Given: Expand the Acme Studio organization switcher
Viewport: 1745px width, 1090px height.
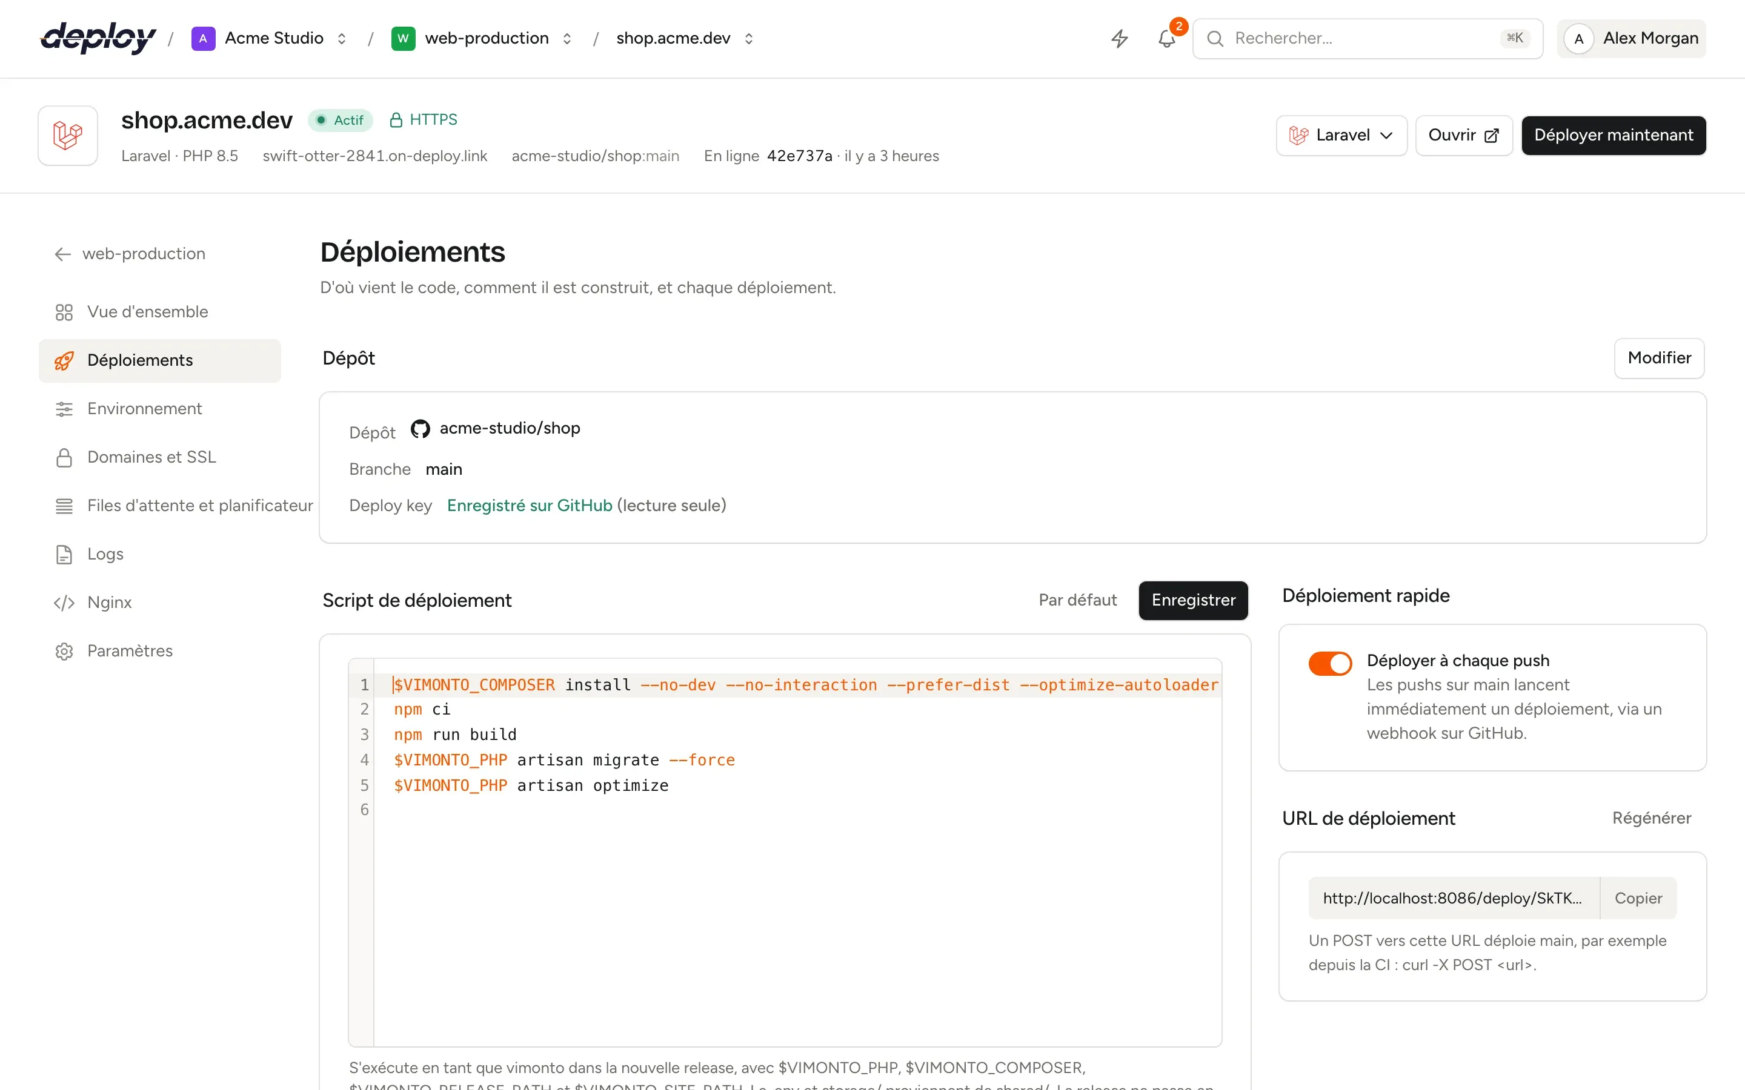Looking at the screenshot, I should [342, 38].
